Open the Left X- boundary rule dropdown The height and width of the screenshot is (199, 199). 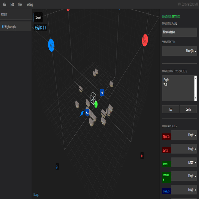point(184,149)
